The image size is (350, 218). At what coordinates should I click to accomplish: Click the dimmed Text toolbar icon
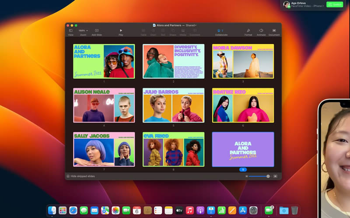coord(163,31)
